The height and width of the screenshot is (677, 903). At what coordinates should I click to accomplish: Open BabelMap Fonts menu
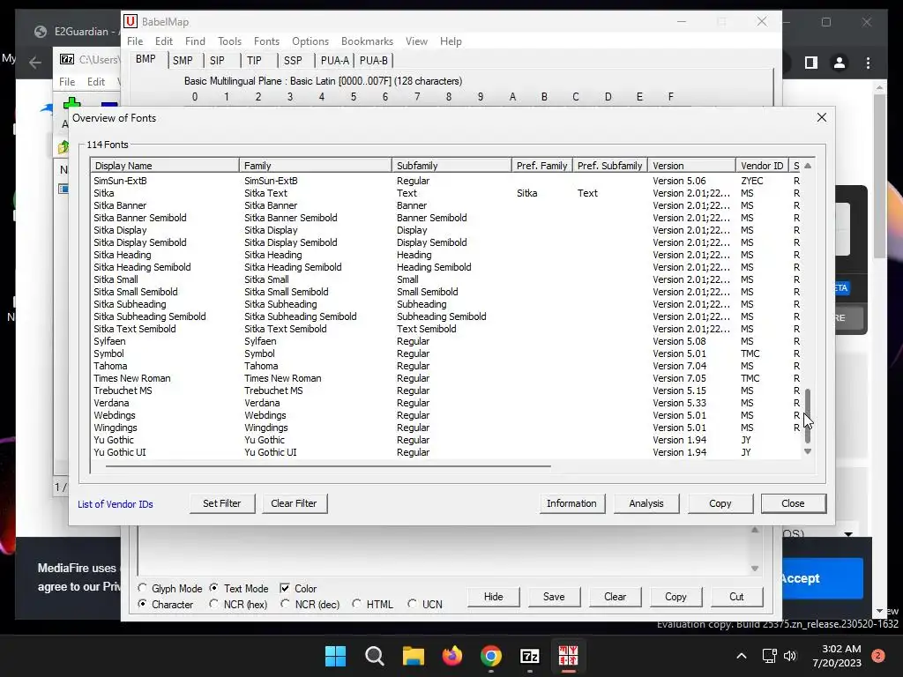266,41
